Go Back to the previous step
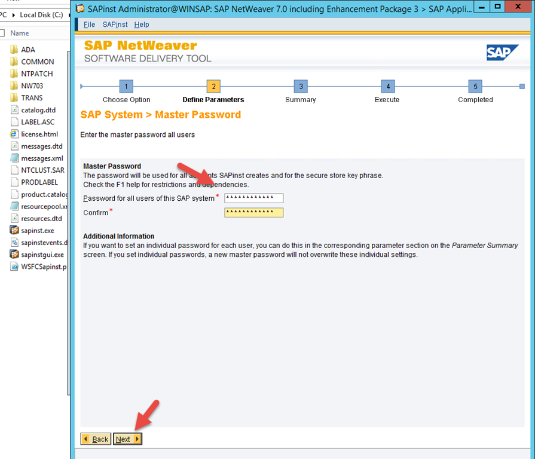The width and height of the screenshot is (535, 459). tap(96, 439)
